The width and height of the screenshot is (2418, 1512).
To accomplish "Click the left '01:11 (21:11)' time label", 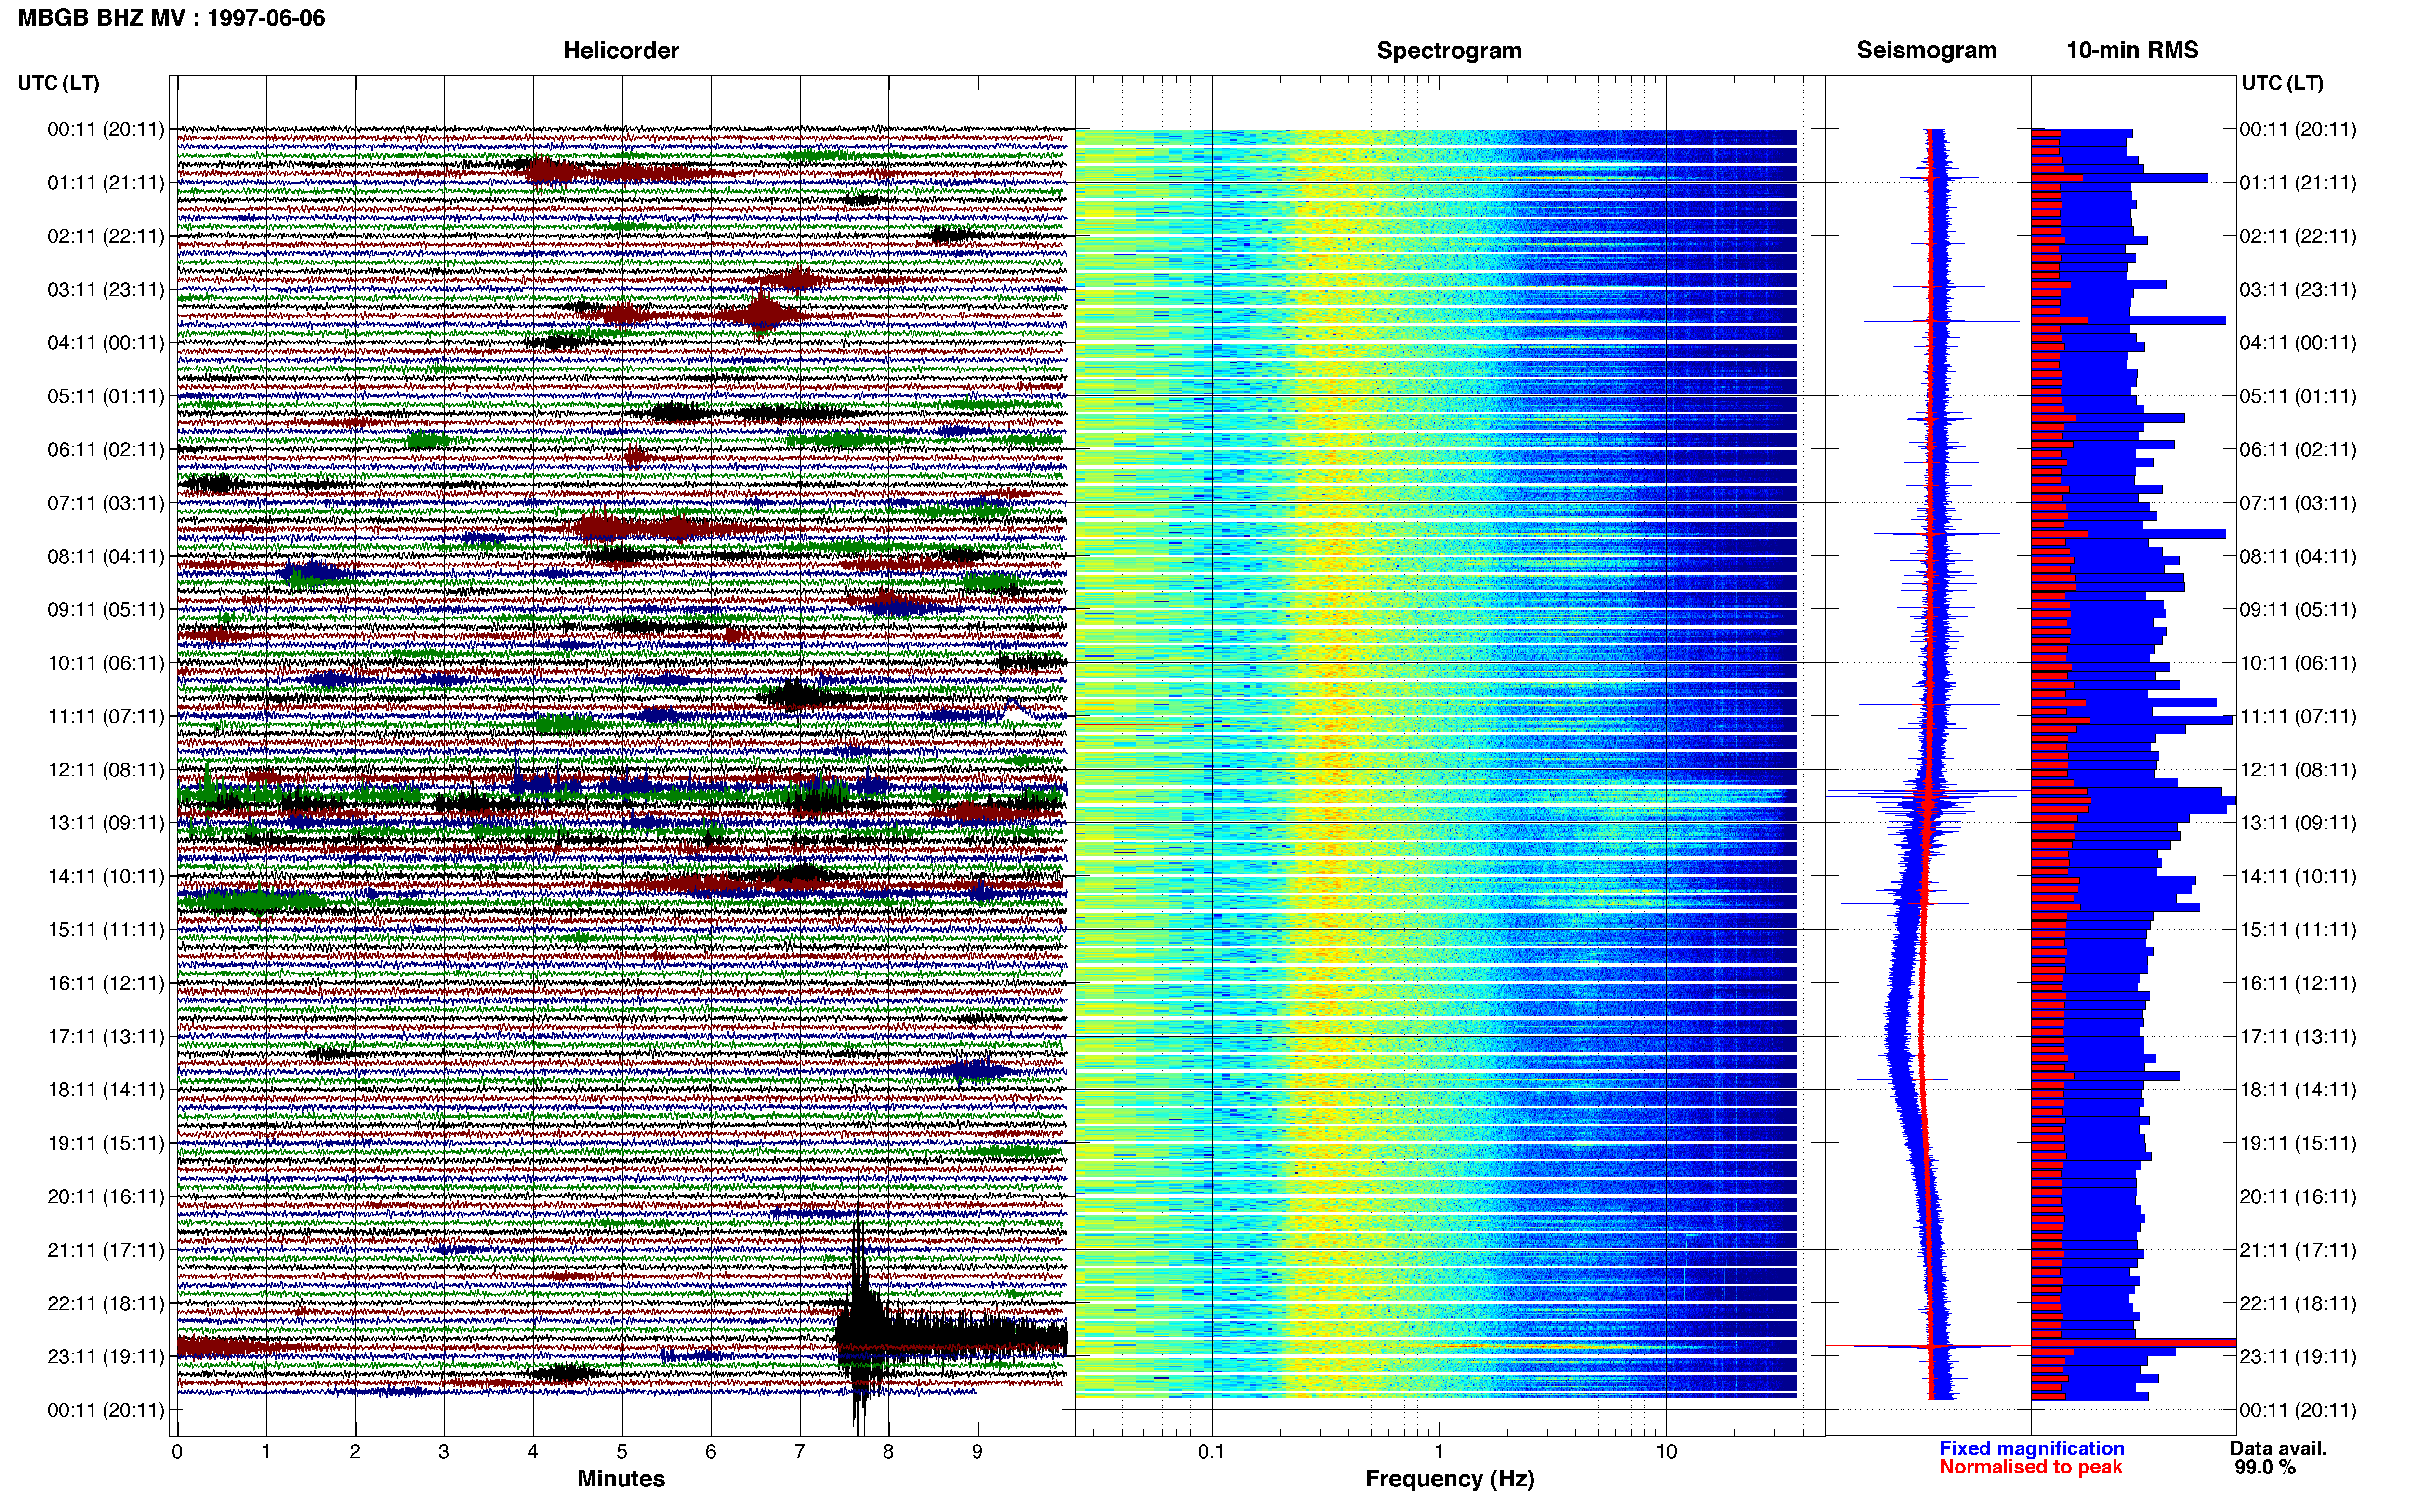I will [x=106, y=183].
